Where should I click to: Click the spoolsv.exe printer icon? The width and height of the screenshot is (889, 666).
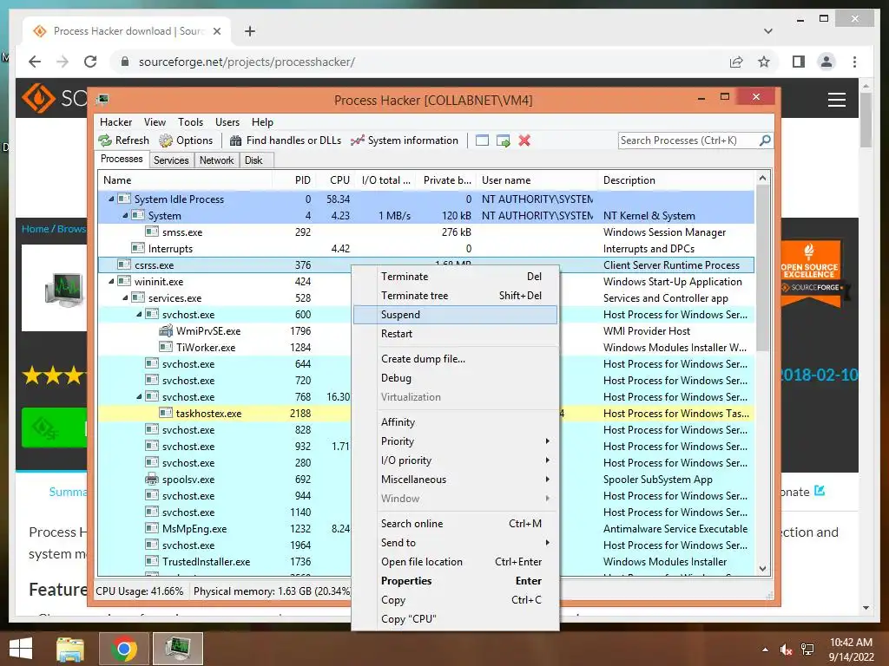152,479
